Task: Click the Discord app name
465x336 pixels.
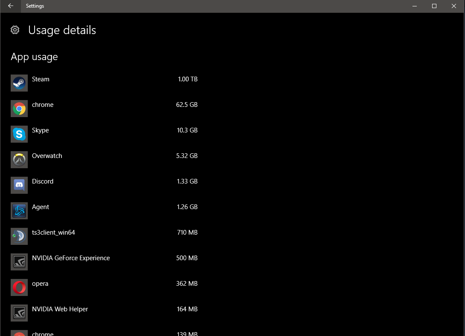Action: tap(43, 181)
